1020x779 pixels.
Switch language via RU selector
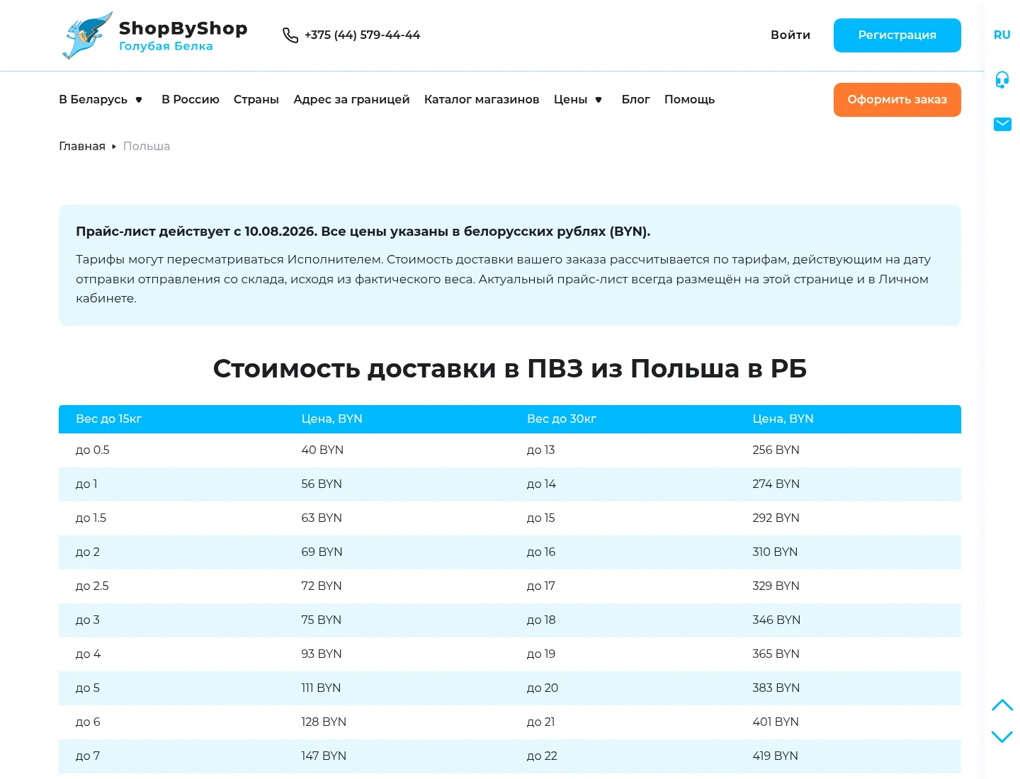point(1002,35)
